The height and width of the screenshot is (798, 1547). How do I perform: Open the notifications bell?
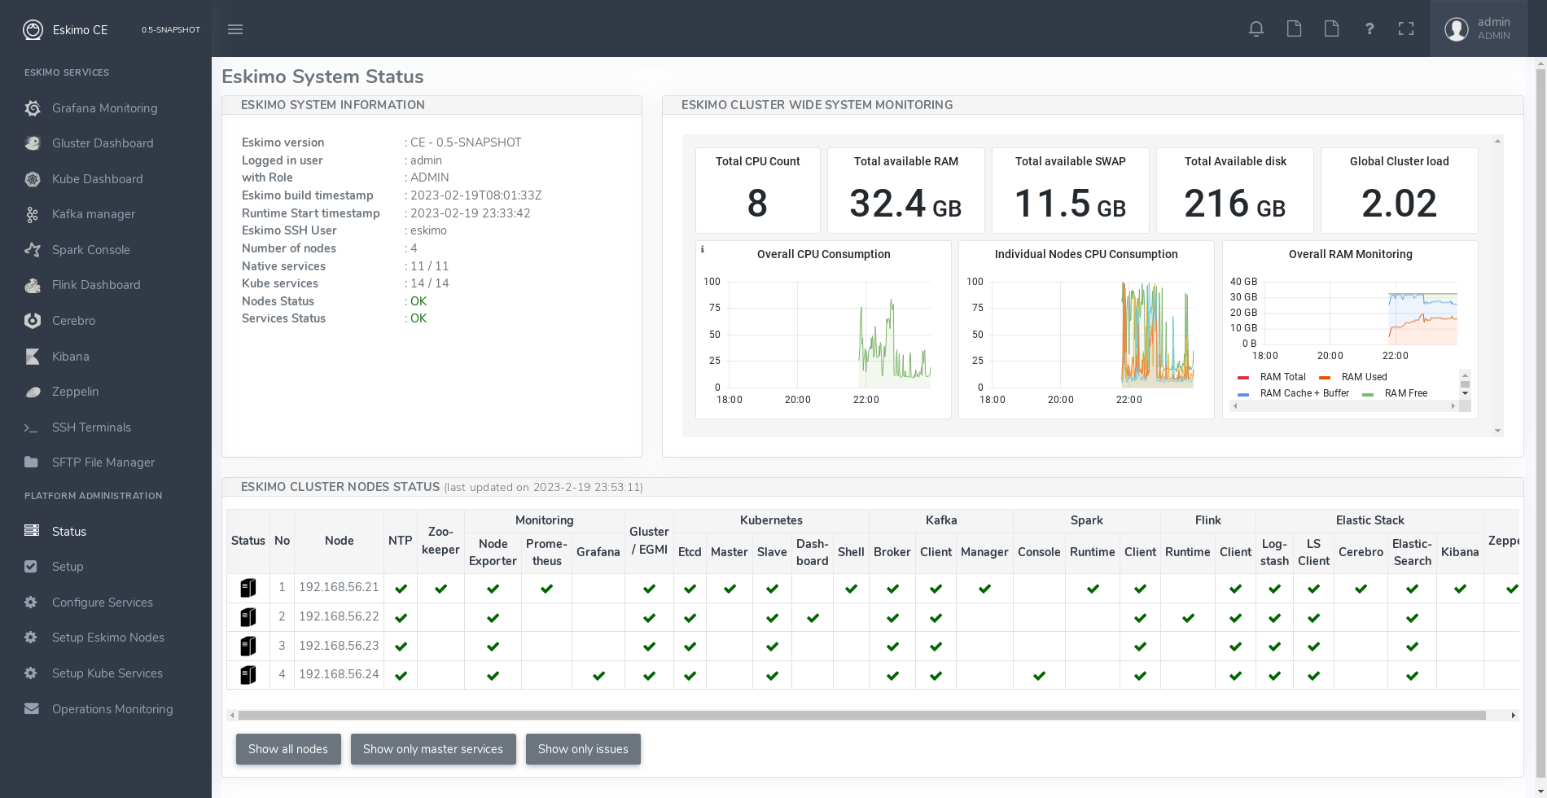(1256, 29)
